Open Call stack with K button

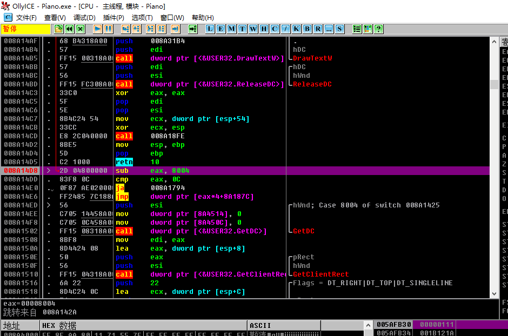(297, 29)
